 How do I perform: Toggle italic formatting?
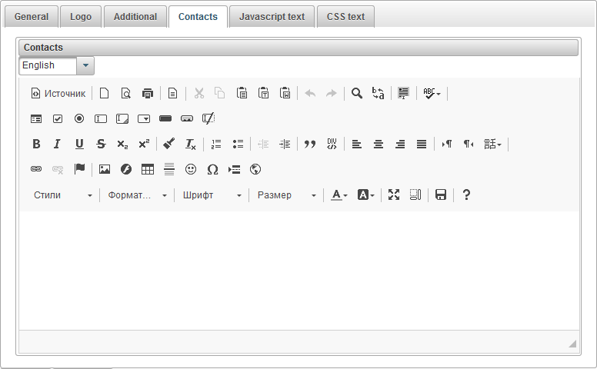click(x=57, y=144)
